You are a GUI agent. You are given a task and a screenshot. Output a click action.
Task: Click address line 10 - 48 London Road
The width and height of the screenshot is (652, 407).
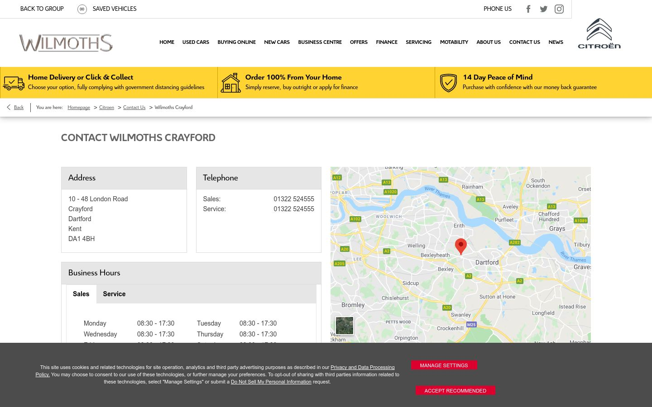tap(98, 199)
